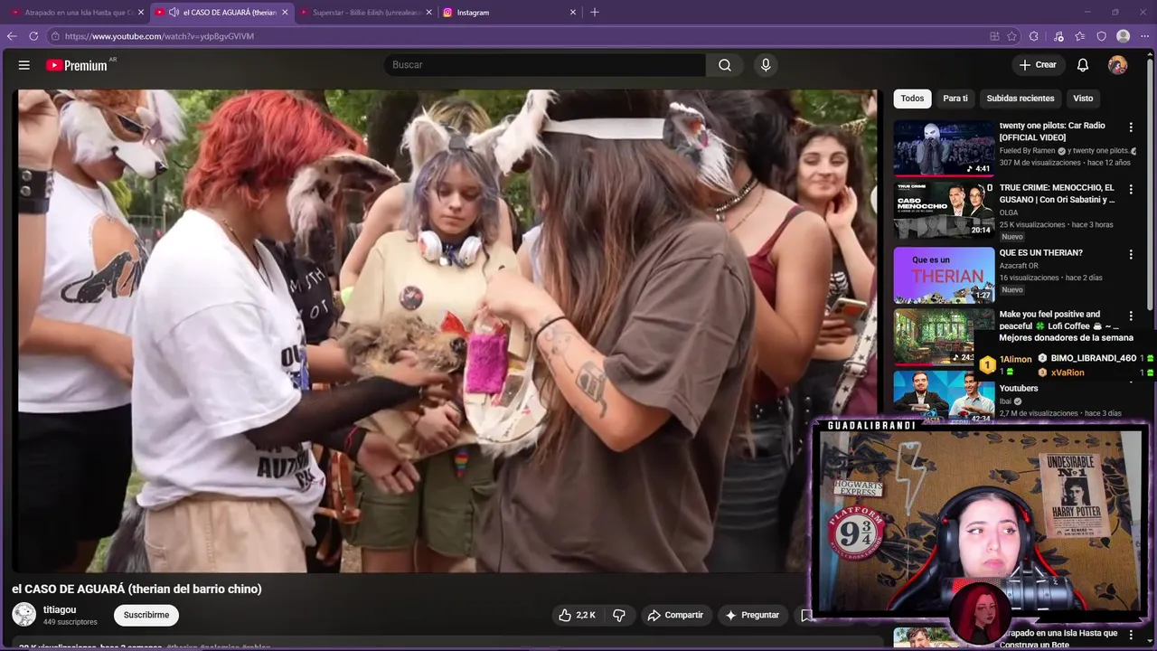Dislike the video with thumbs down
This screenshot has height=651, width=1157.
[619, 615]
